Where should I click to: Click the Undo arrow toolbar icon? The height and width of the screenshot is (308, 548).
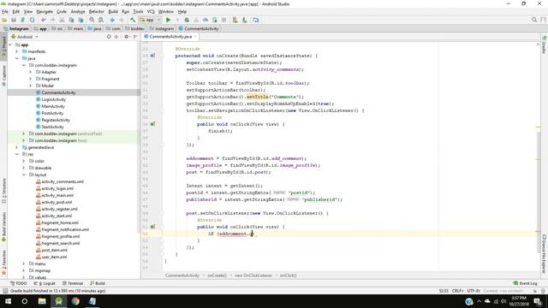(44, 20)
